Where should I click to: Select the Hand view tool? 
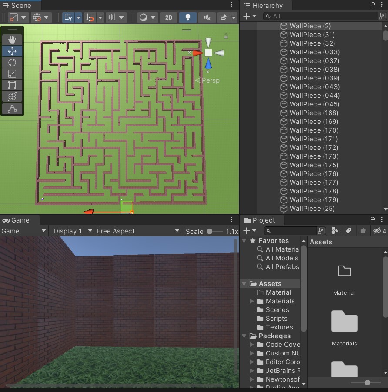point(12,40)
